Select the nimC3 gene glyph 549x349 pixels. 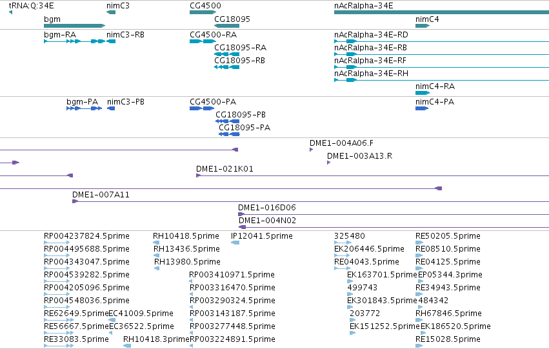click(x=111, y=12)
